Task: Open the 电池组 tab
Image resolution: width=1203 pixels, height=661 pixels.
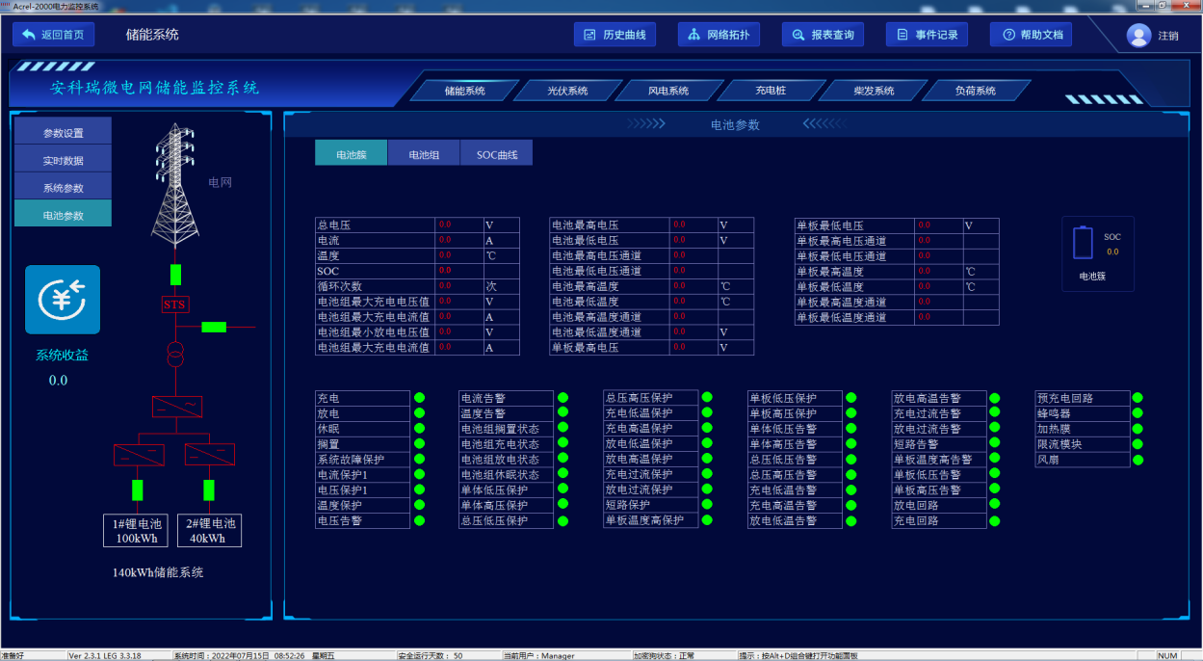Action: [x=425, y=154]
